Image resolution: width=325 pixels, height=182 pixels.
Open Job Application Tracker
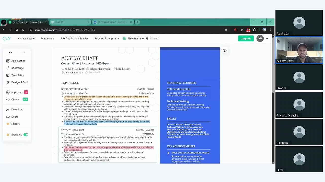pyautogui.click(x=74, y=38)
